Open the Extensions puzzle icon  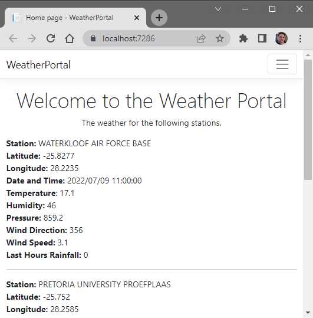coord(243,38)
